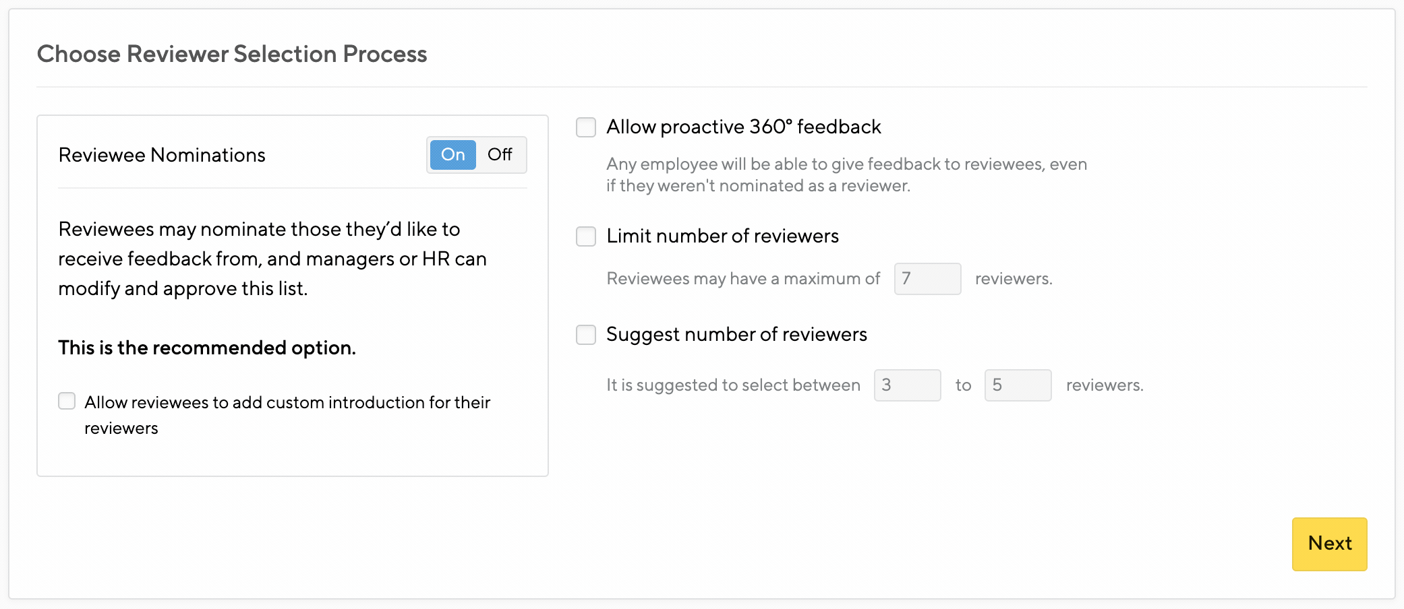Viewport: 1404px width, 609px height.
Task: Check Limit number of reviewers
Action: click(x=586, y=236)
